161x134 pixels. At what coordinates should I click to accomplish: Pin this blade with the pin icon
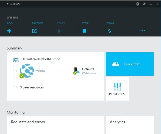pyautogui.click(x=144, y=4)
